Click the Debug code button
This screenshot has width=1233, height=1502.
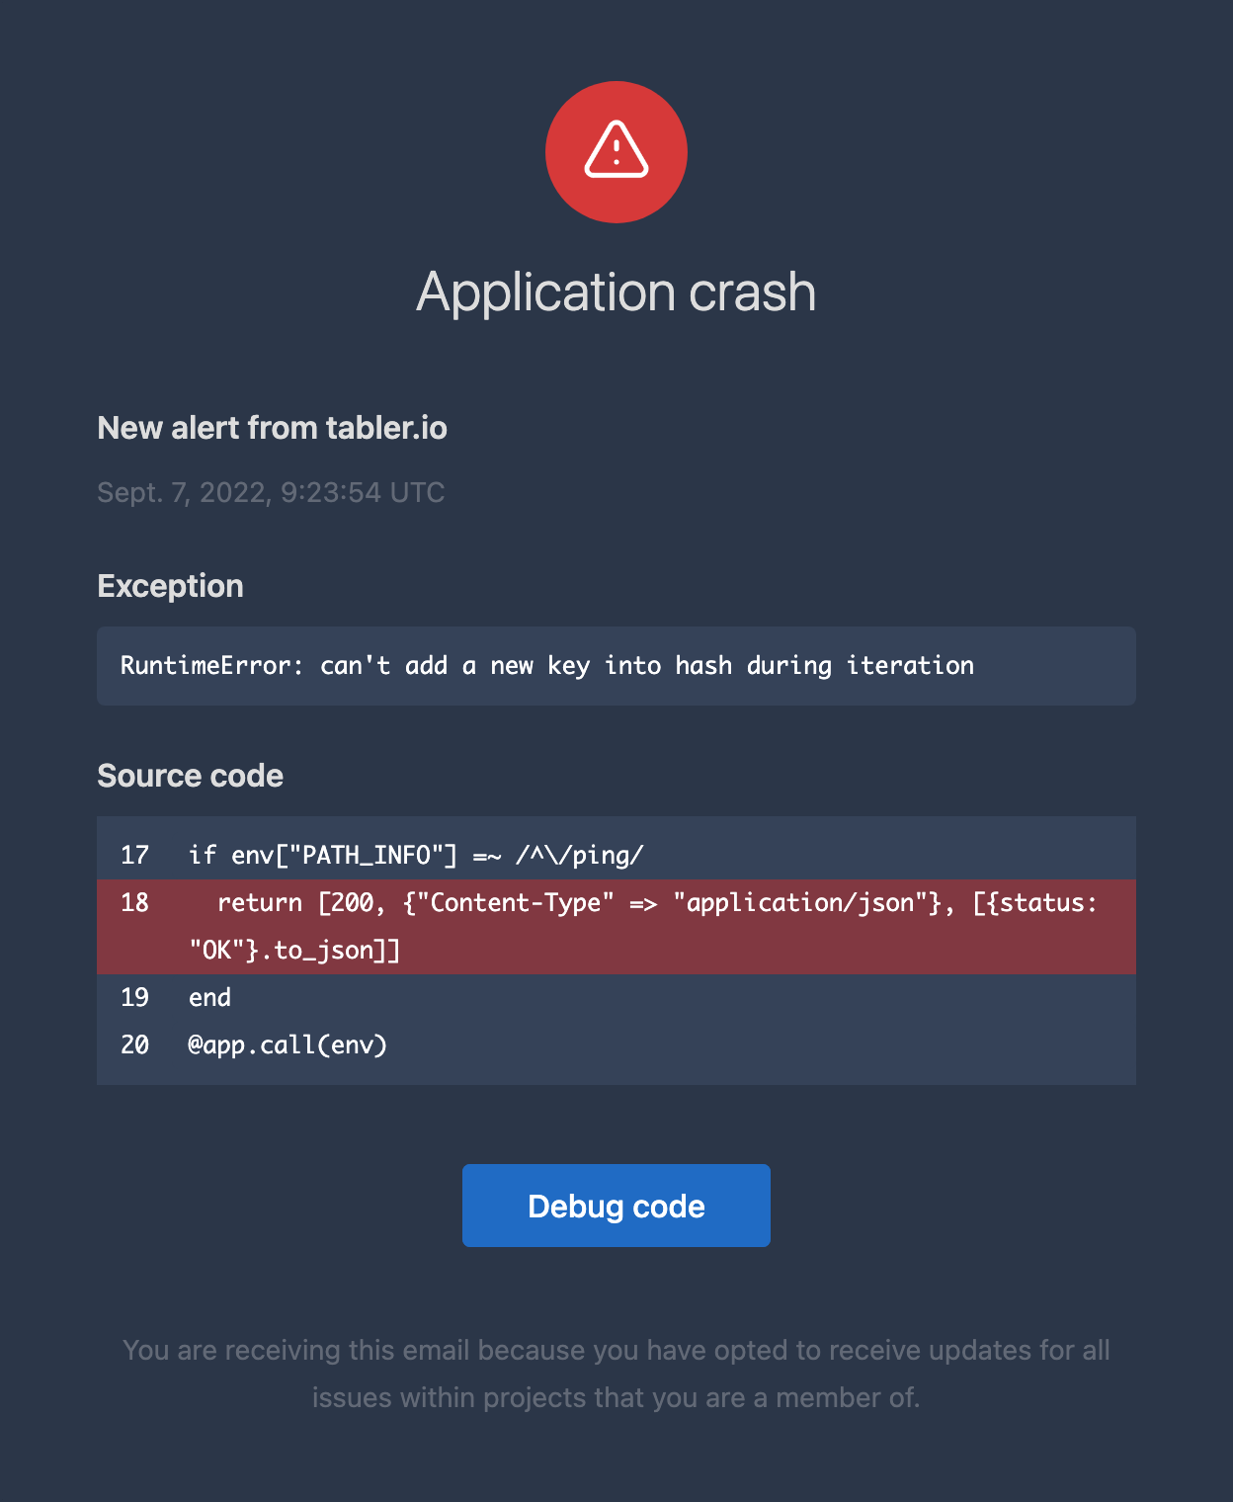coord(616,1206)
